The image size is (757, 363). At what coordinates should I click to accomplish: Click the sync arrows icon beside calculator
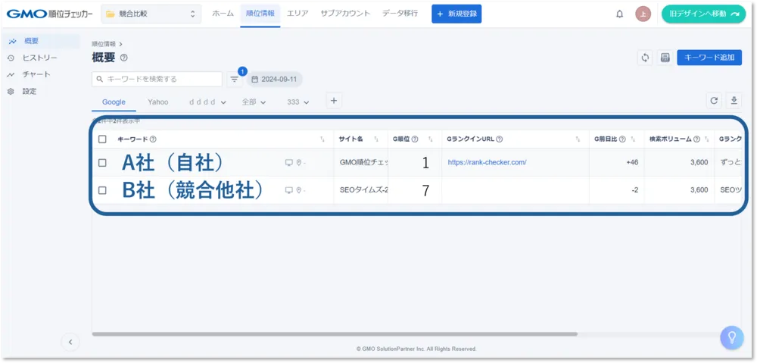pyautogui.click(x=645, y=58)
